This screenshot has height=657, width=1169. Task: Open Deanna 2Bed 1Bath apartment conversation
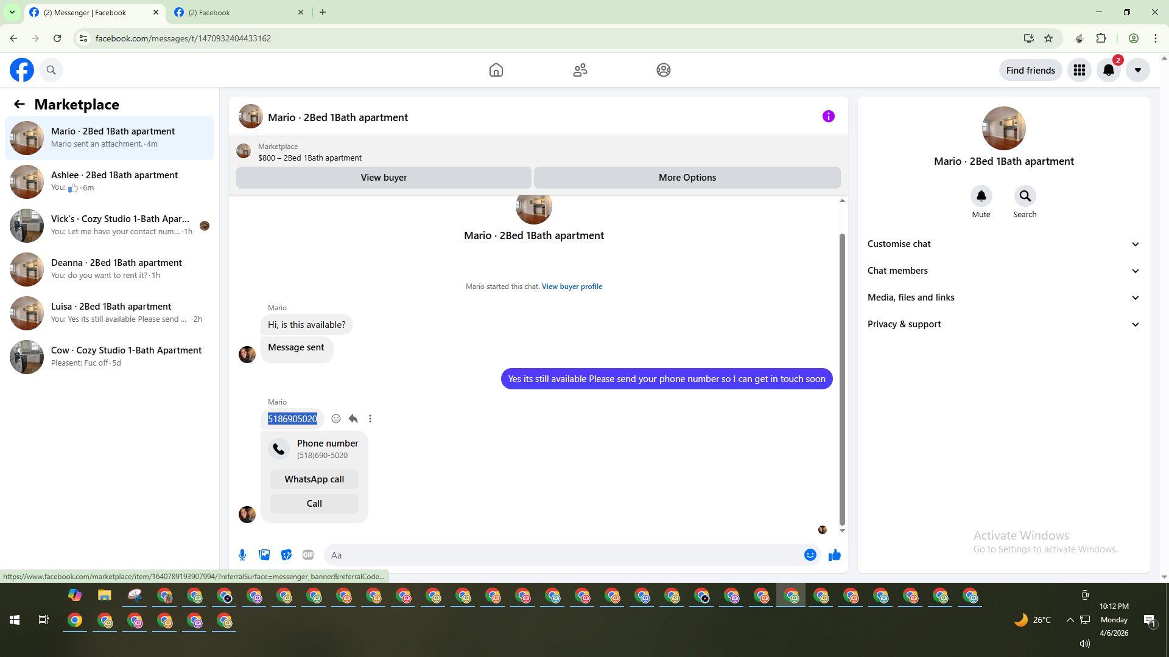[110, 269]
